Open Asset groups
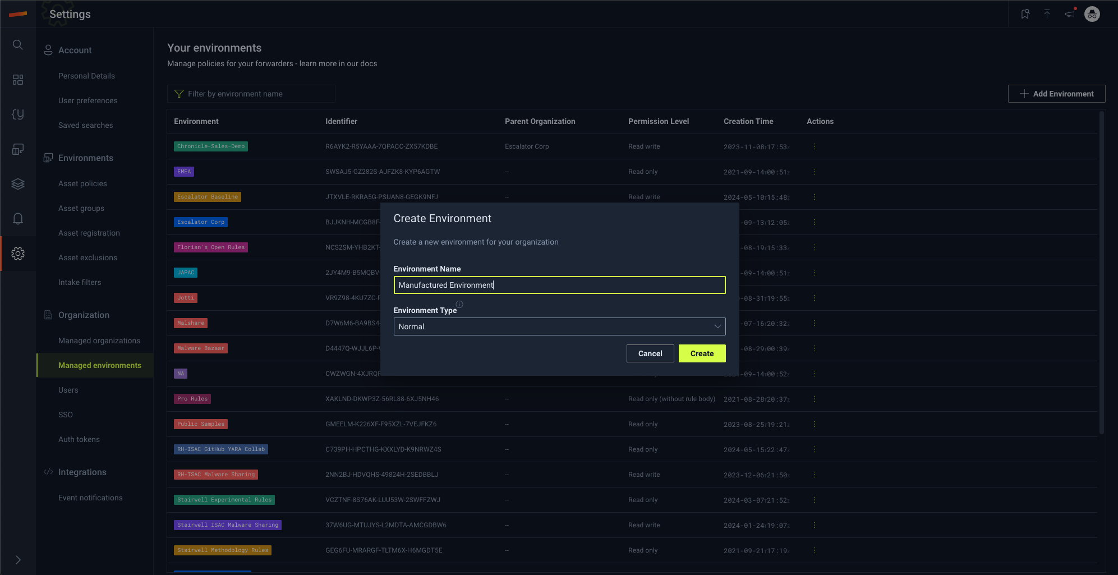Screen dimensions: 1118x575 (81, 208)
